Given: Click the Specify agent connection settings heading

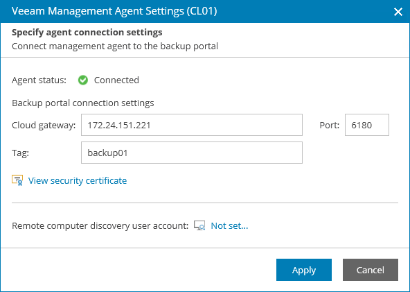Looking at the screenshot, I should click(87, 32).
